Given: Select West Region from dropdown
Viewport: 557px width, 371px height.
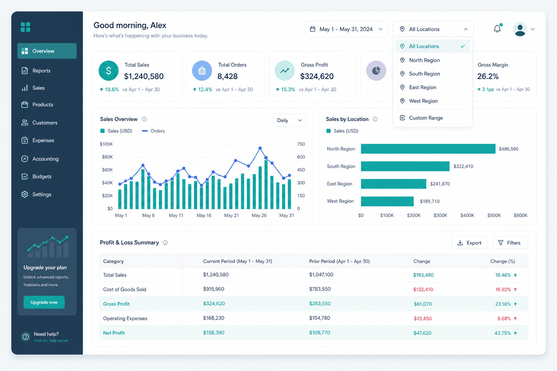Looking at the screenshot, I should 433,101.
